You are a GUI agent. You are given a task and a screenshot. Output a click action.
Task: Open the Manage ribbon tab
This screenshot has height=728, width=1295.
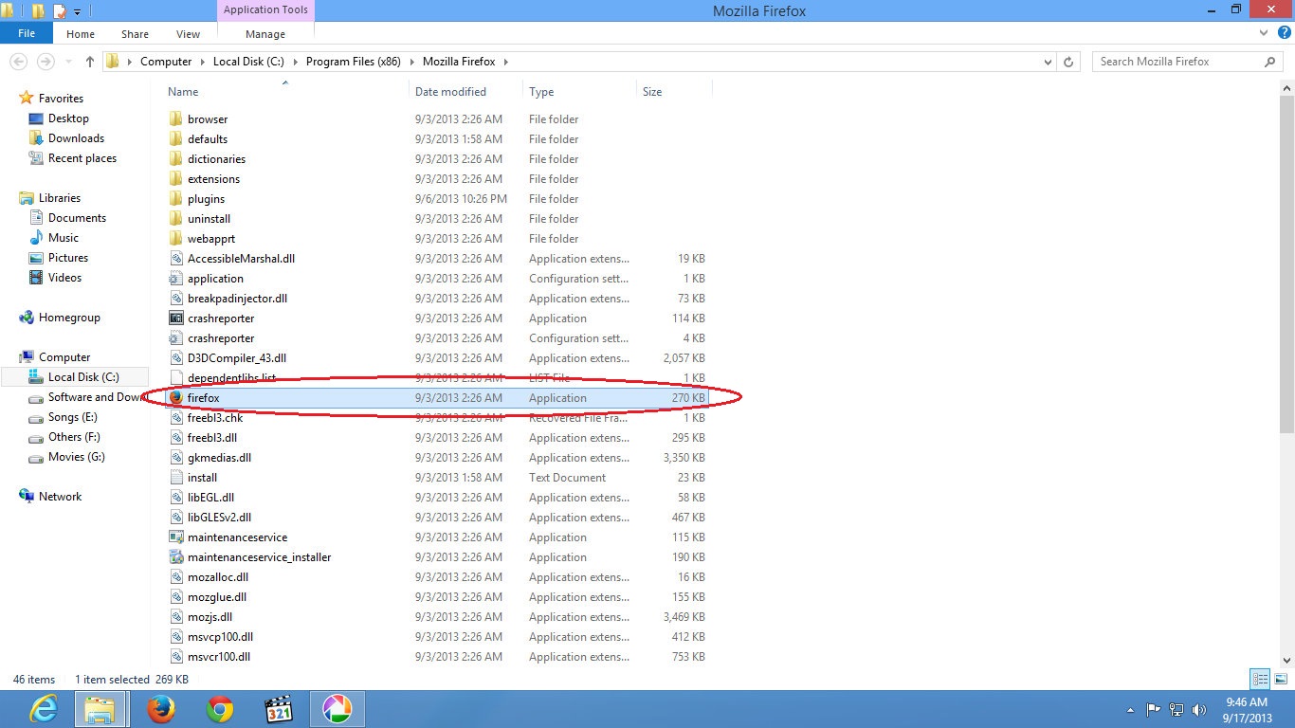coord(265,34)
